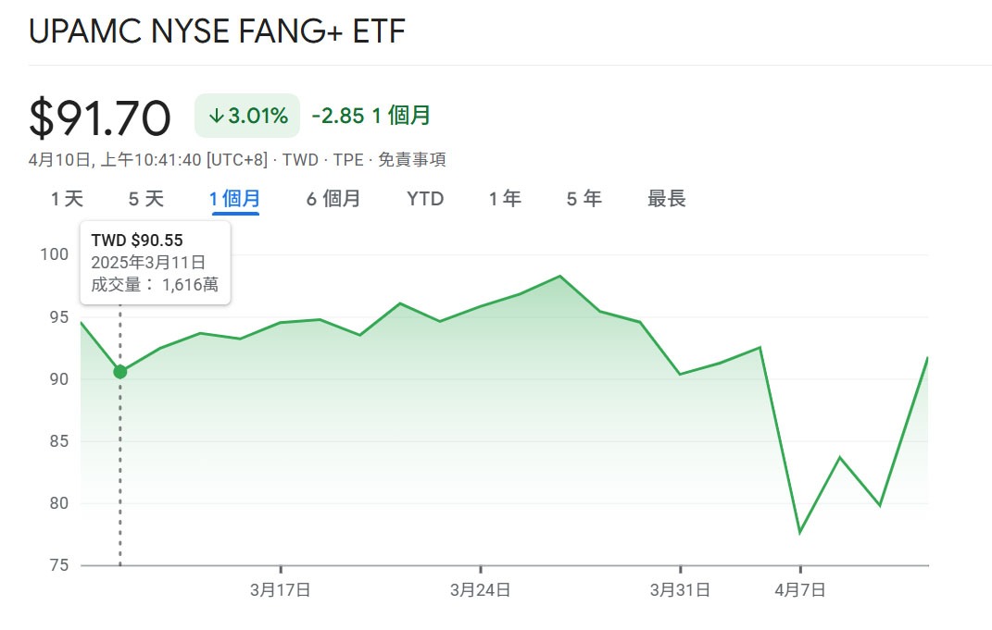Select the active 1個月 range tab
The height and width of the screenshot is (630, 992).
point(235,199)
